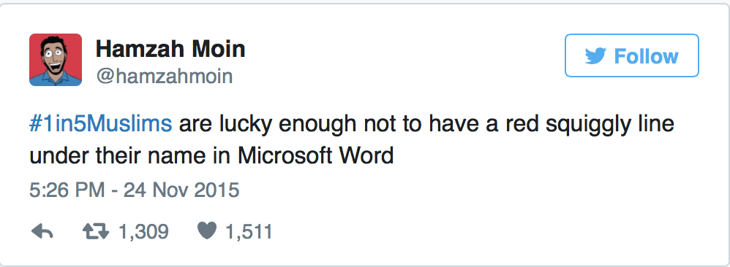Click the 'Follow' label text
Screen dimensions: 730x267
click(x=646, y=56)
